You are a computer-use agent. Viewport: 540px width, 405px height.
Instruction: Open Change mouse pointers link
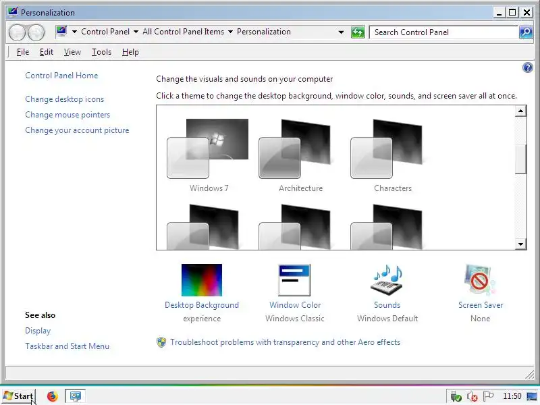click(67, 115)
